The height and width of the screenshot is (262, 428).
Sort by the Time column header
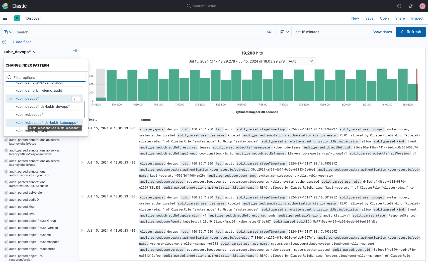92,120
